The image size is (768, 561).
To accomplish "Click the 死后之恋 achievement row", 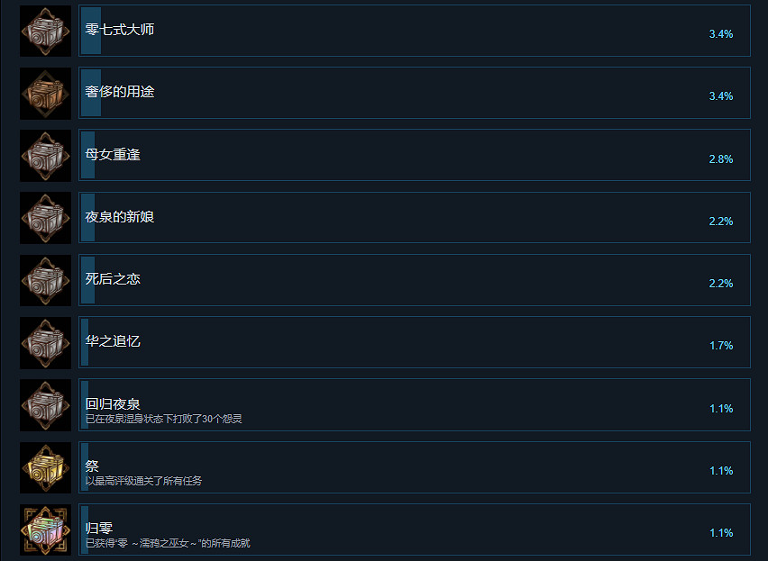I will [x=415, y=280].
